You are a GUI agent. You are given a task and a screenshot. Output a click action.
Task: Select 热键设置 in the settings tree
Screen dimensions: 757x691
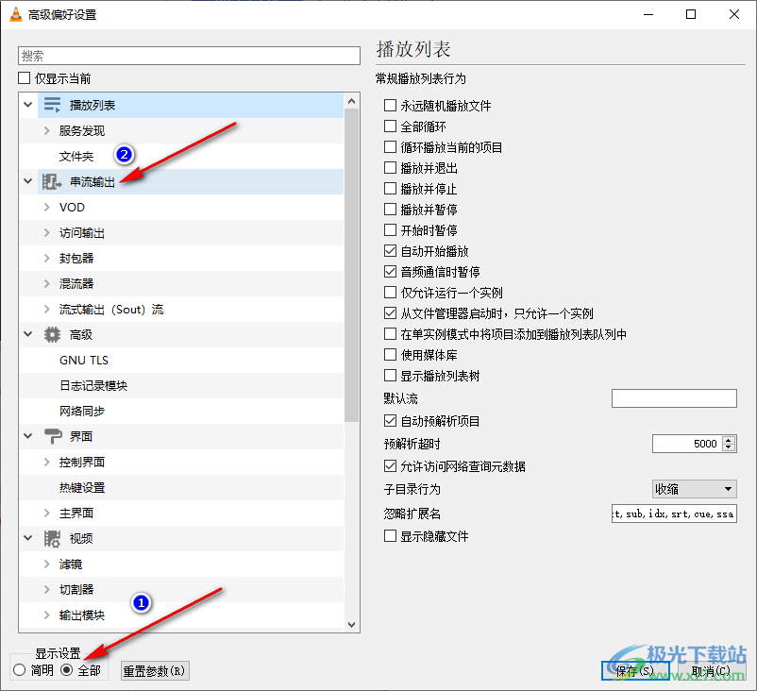pos(82,487)
